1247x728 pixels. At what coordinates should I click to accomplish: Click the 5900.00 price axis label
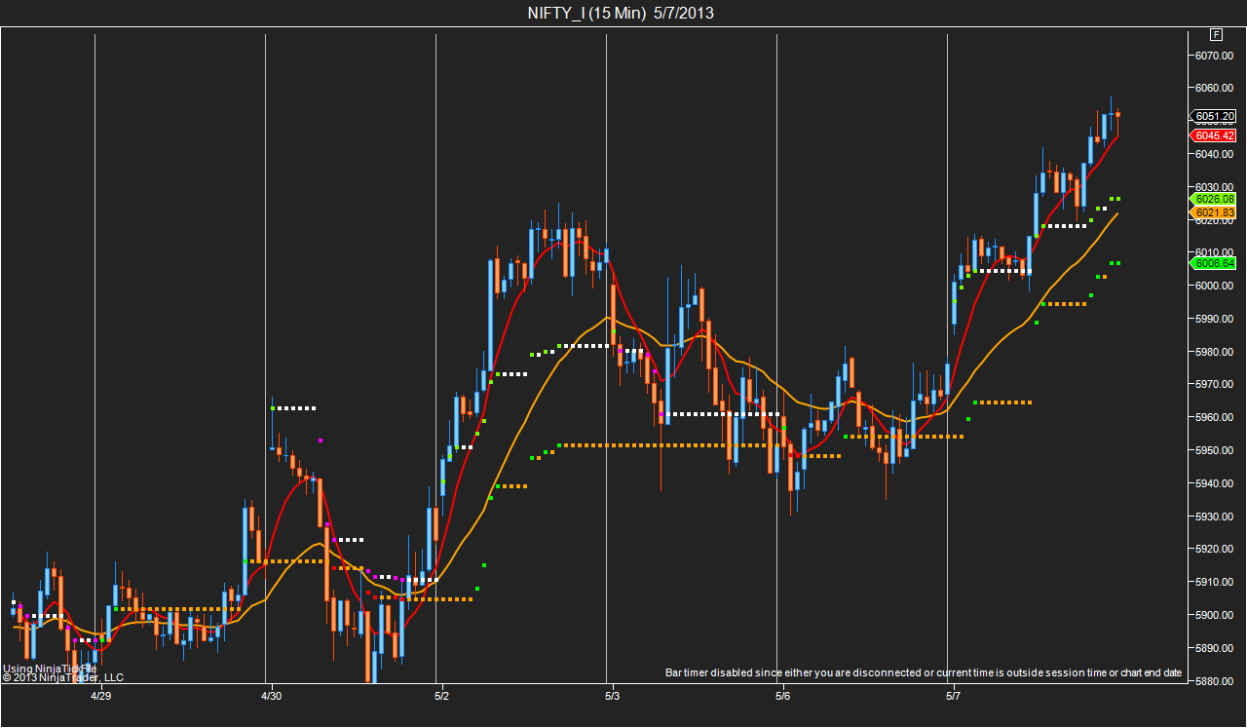1216,615
